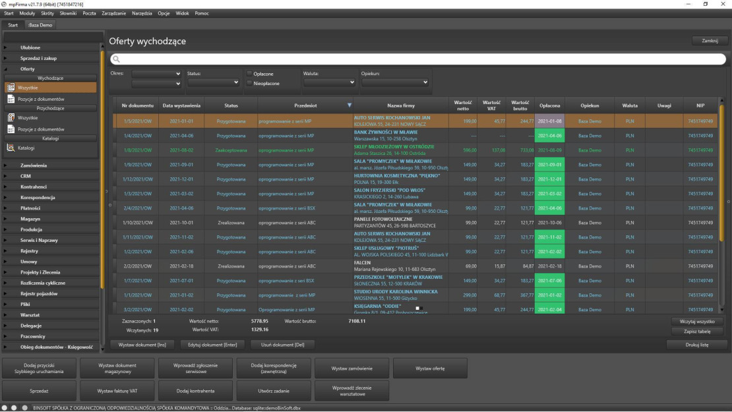Click the Wystaw ofertę quick button
Image resolution: width=732 pixels, height=412 pixels.
[430, 368]
